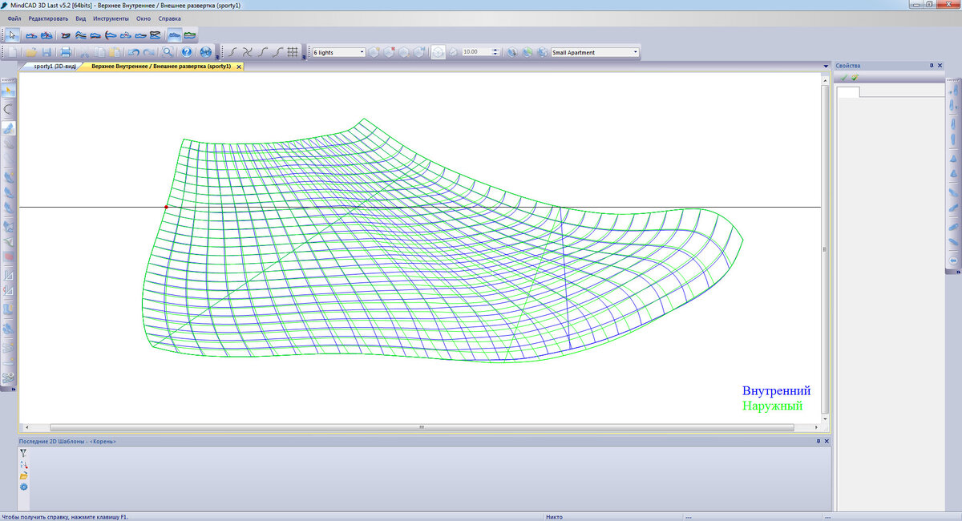This screenshot has height=521, width=962.
Task: Toggle the cube shading mode button
Action: (x=438, y=51)
